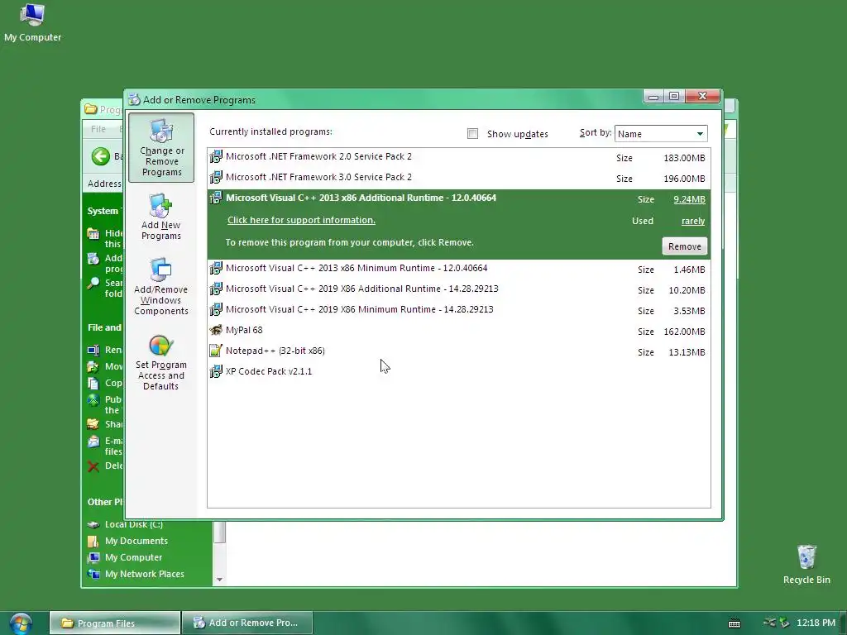847x635 pixels.
Task: Open My Computer desktop icon
Action: tap(32, 15)
